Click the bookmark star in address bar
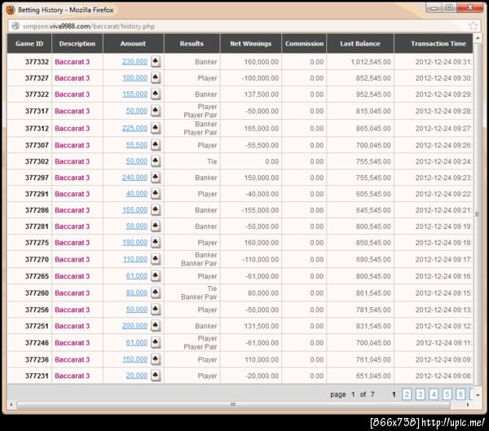This screenshot has height=431, width=489. pos(474,26)
